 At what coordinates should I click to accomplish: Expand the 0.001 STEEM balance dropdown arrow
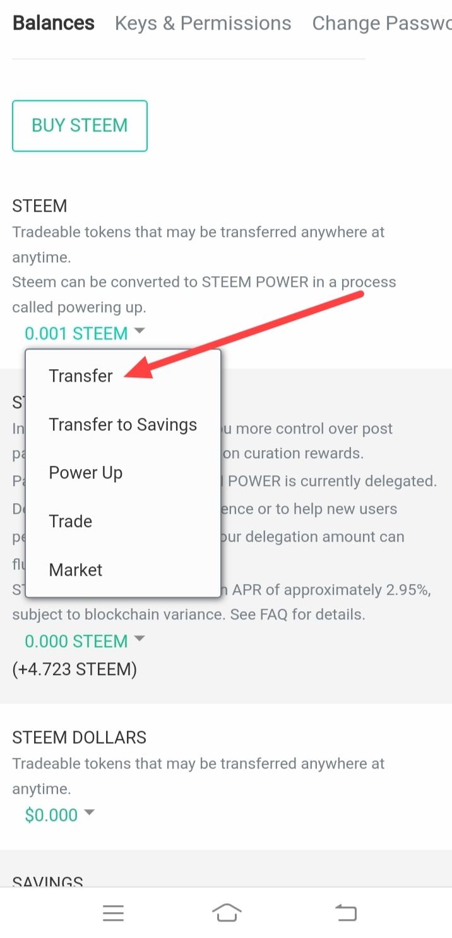[x=140, y=331]
